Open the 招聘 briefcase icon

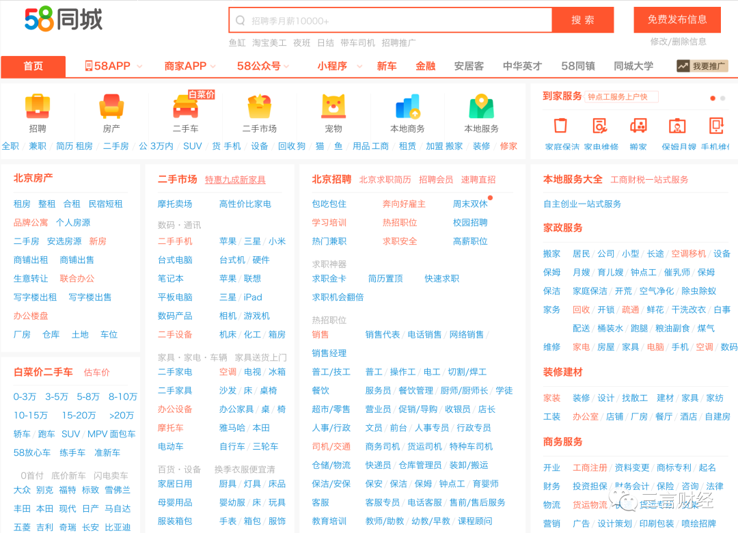click(x=38, y=106)
